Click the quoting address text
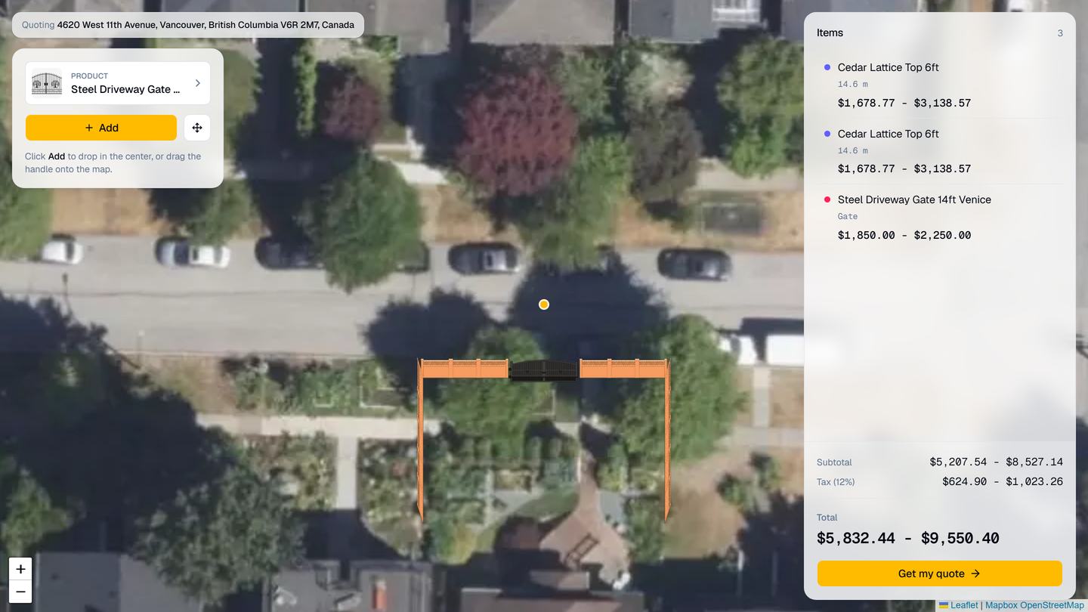The image size is (1088, 612). click(206, 25)
